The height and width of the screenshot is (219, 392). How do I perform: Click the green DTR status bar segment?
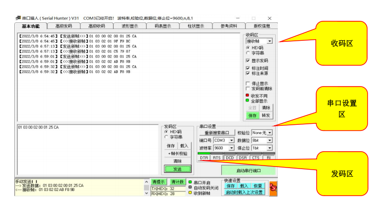point(204,153)
